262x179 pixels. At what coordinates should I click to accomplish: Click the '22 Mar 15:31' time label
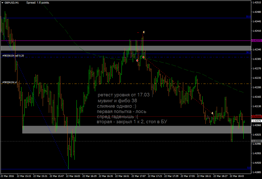[x=40, y=176]
